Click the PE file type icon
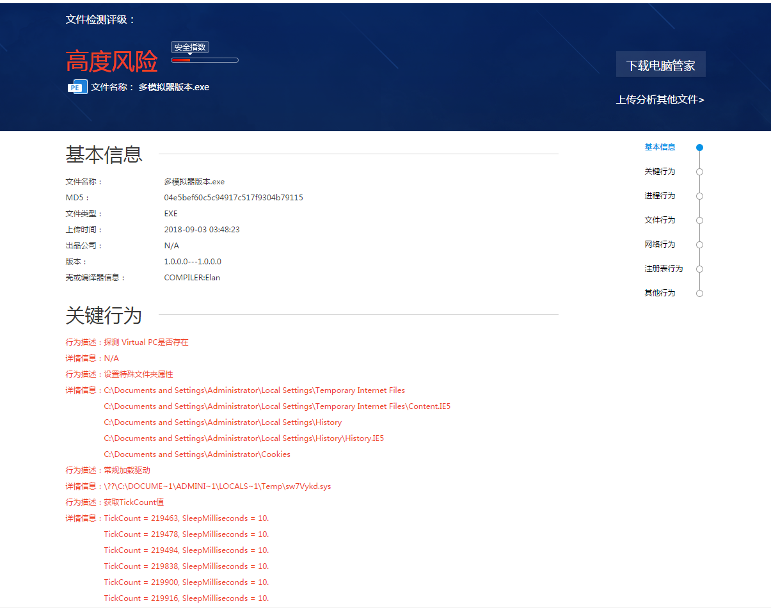 pyautogui.click(x=77, y=88)
